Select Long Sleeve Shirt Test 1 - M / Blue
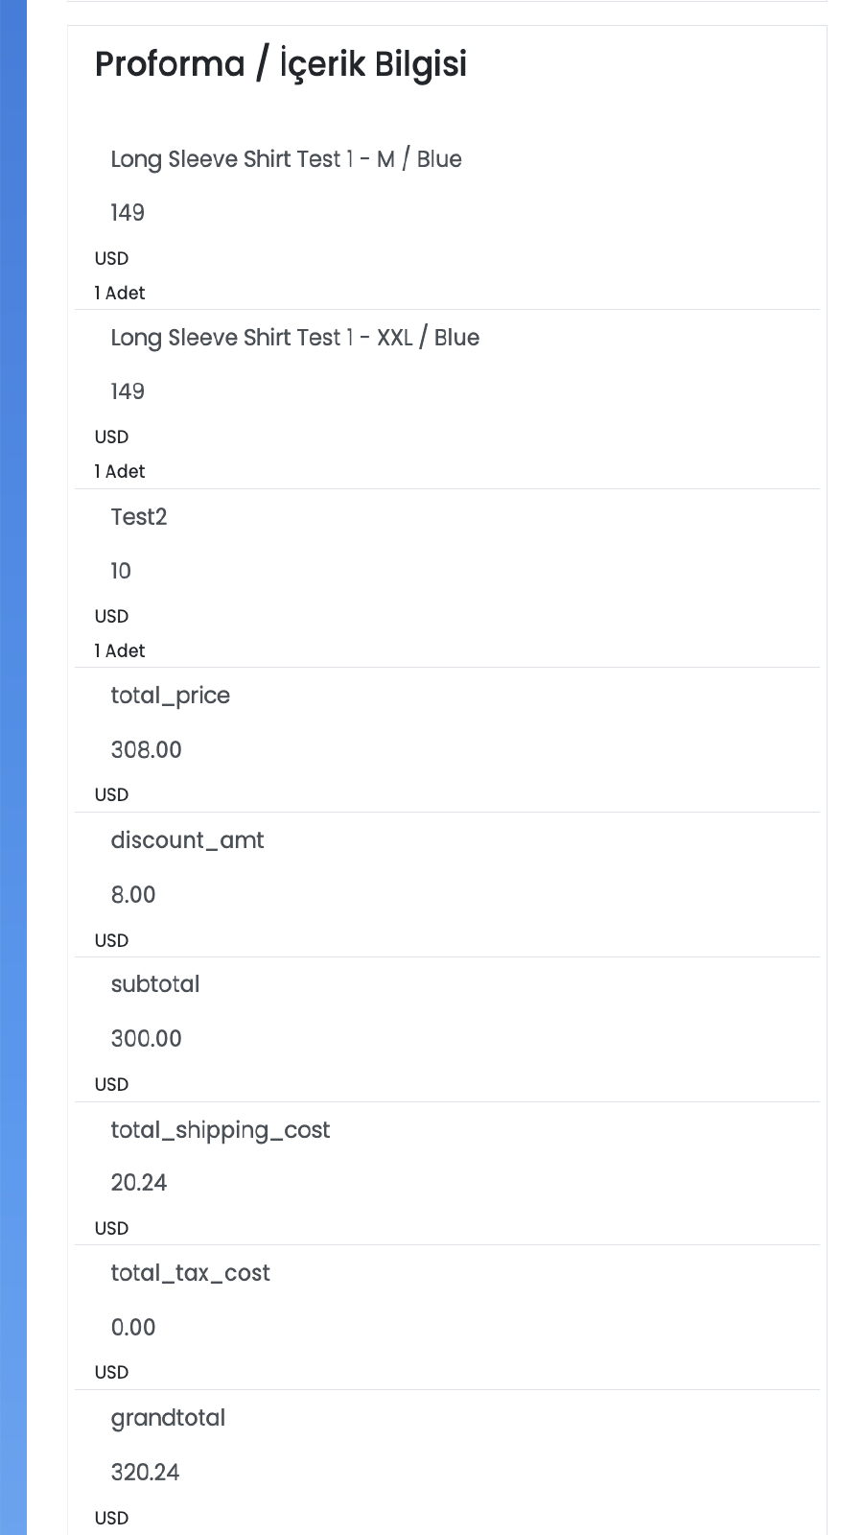The width and height of the screenshot is (863, 1535). 286,159
